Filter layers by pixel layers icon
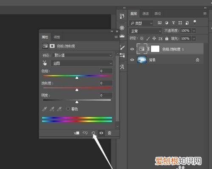This screenshot has width=212, height=169. click(160, 23)
